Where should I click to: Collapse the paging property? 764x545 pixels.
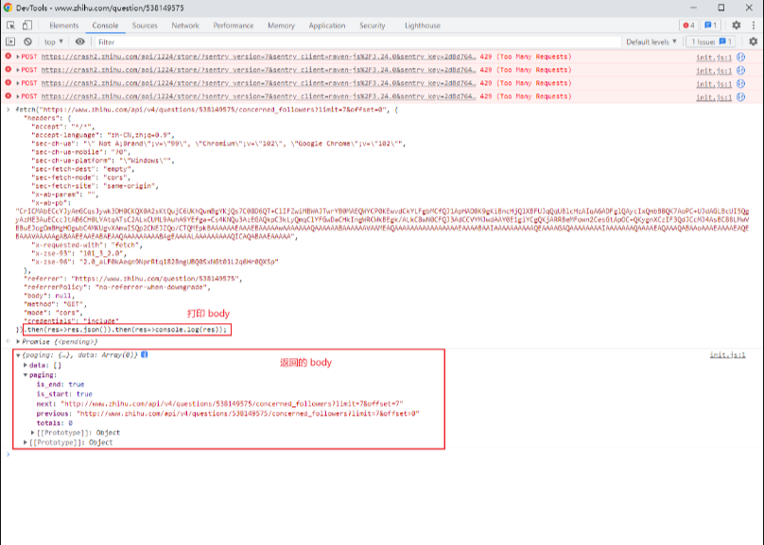[x=26, y=375]
